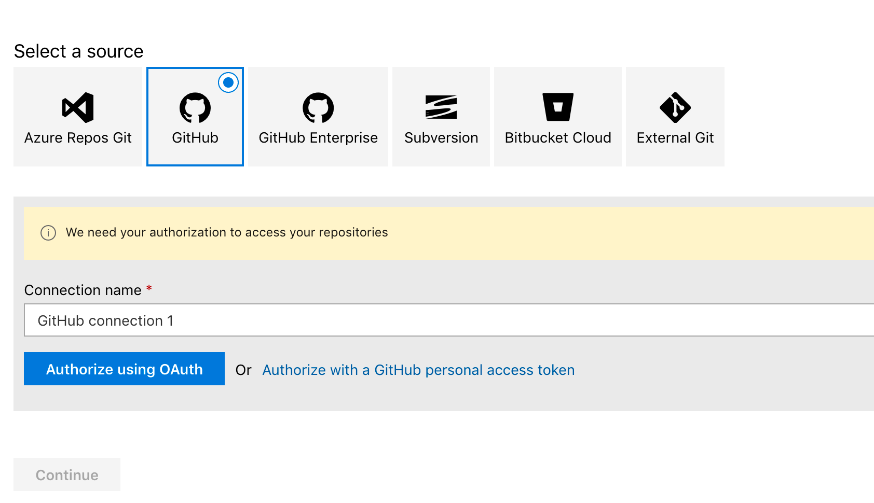Click the authorization notice message text

coord(227,232)
